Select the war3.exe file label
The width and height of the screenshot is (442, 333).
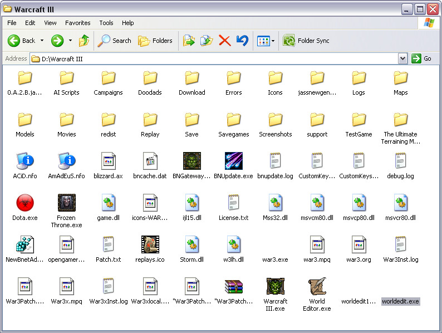pos(275,259)
